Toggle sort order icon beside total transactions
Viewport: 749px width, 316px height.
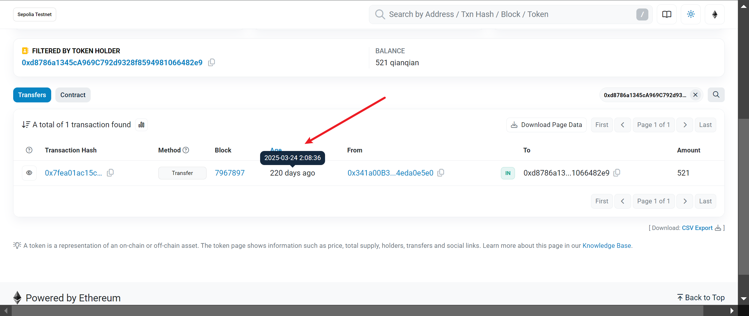[26, 125]
